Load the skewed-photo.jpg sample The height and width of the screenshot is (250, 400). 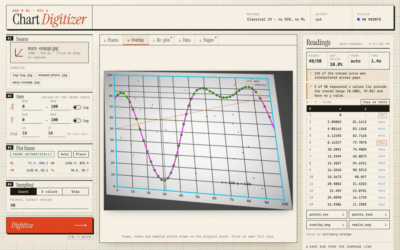pos(53,75)
